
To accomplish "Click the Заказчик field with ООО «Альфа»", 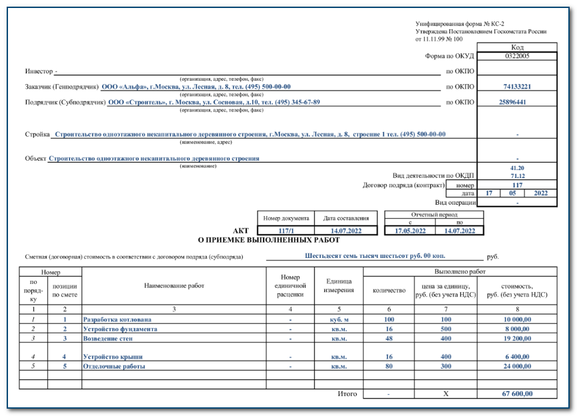I will (195, 87).
